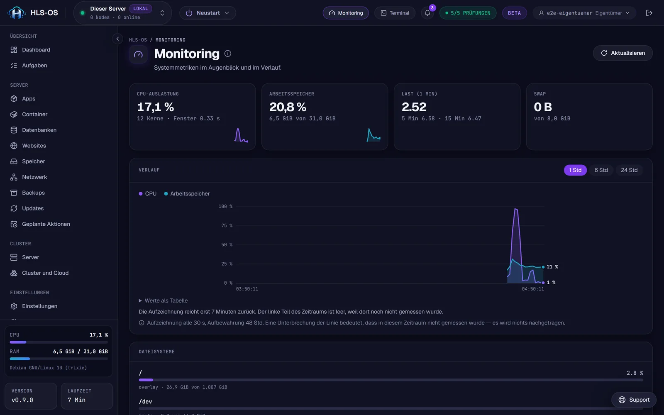Open the Support button
664x415 pixels.
634,400
